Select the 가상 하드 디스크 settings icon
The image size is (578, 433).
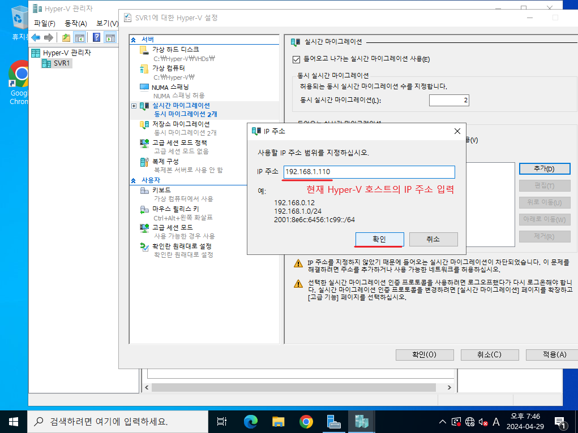pos(144,50)
